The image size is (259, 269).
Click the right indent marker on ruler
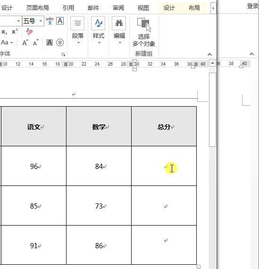[193, 67]
